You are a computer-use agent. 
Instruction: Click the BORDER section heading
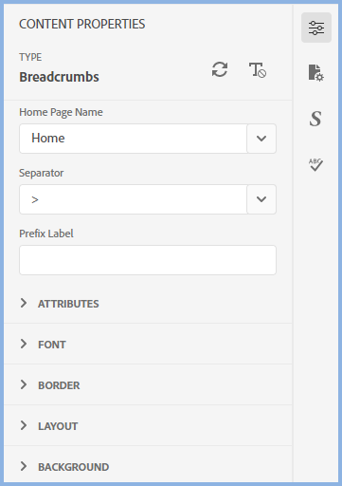59,385
